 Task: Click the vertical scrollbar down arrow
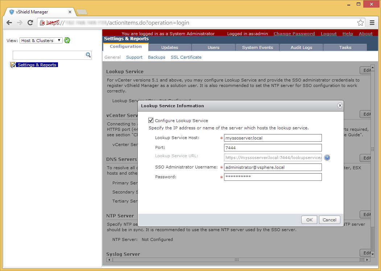point(373,254)
